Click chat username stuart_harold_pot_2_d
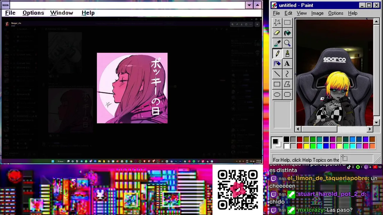 pyautogui.click(x=332, y=194)
